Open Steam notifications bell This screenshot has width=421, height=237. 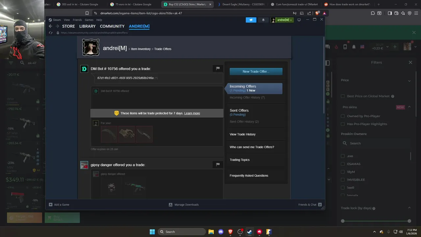coord(263,20)
